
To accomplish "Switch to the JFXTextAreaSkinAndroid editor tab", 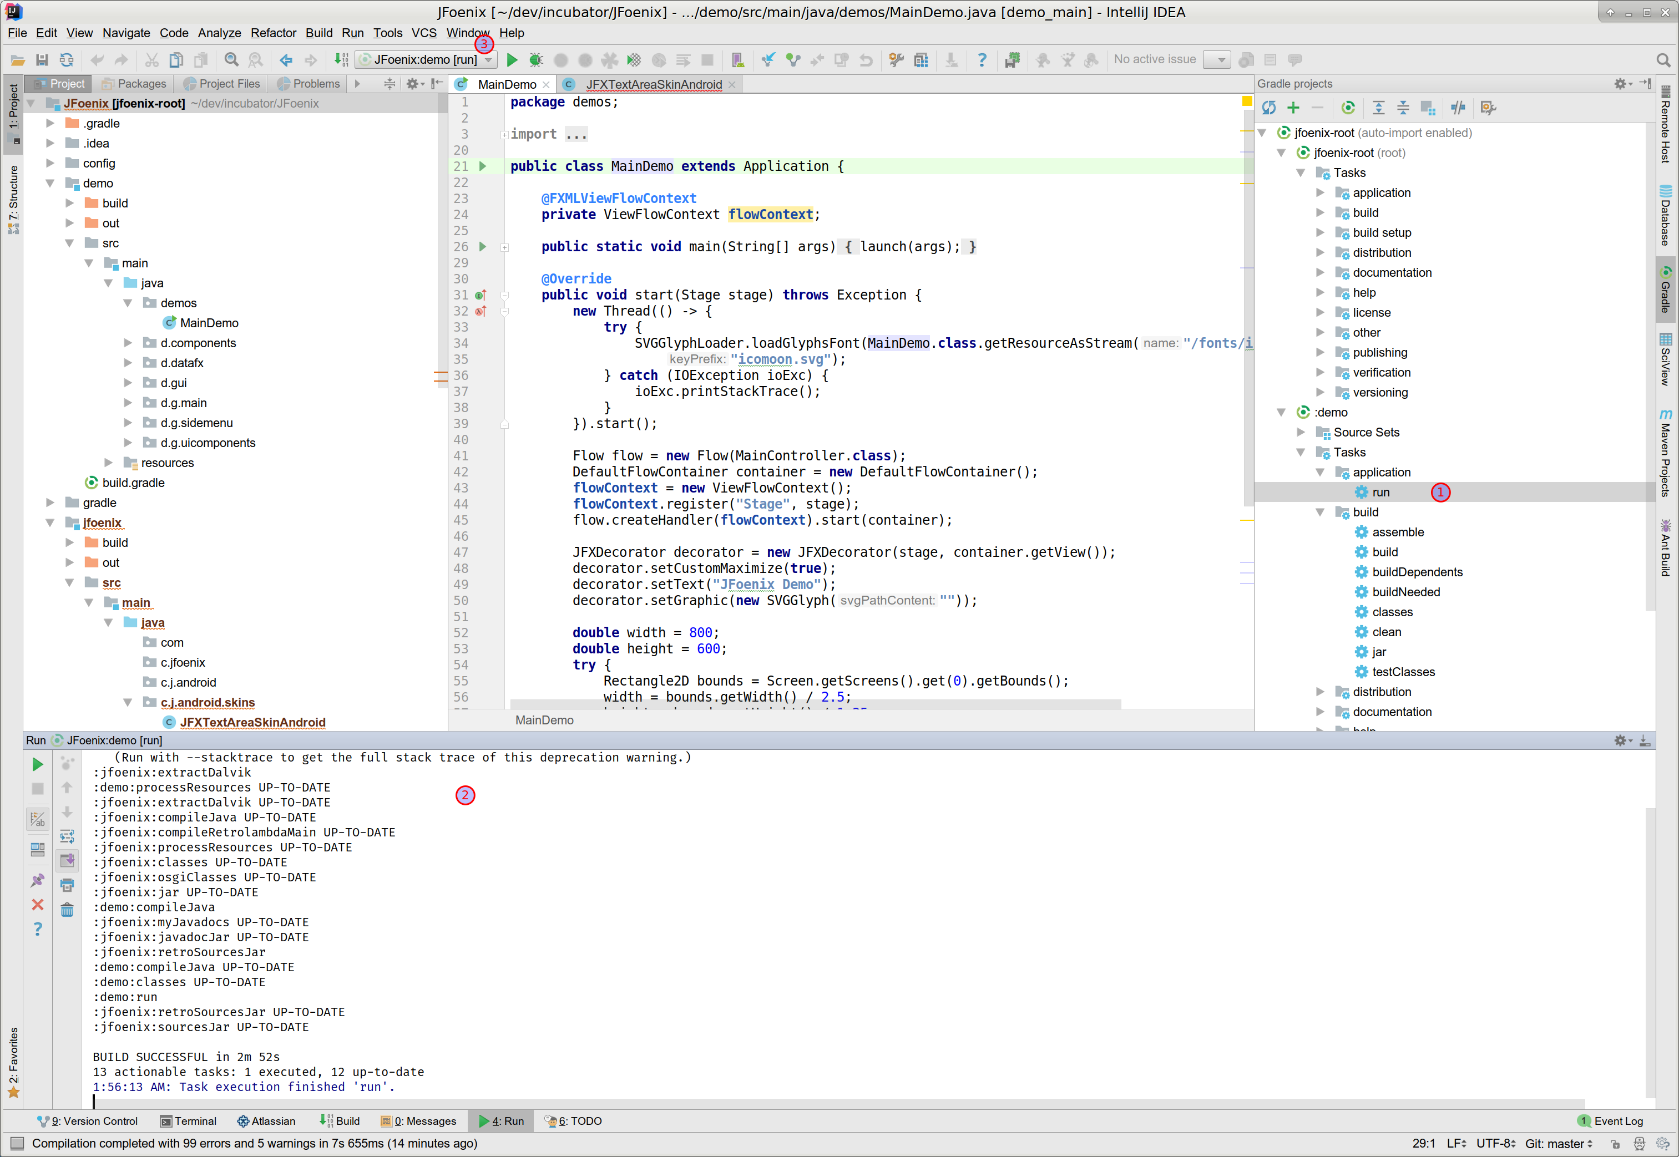I will (x=654, y=84).
